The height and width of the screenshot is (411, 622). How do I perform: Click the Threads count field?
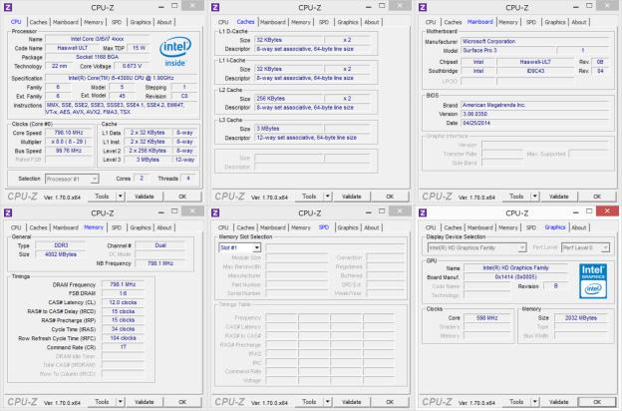point(188,179)
